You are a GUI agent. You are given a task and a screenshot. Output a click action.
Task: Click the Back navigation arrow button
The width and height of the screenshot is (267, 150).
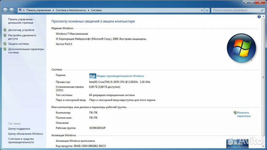[x=5, y=10]
